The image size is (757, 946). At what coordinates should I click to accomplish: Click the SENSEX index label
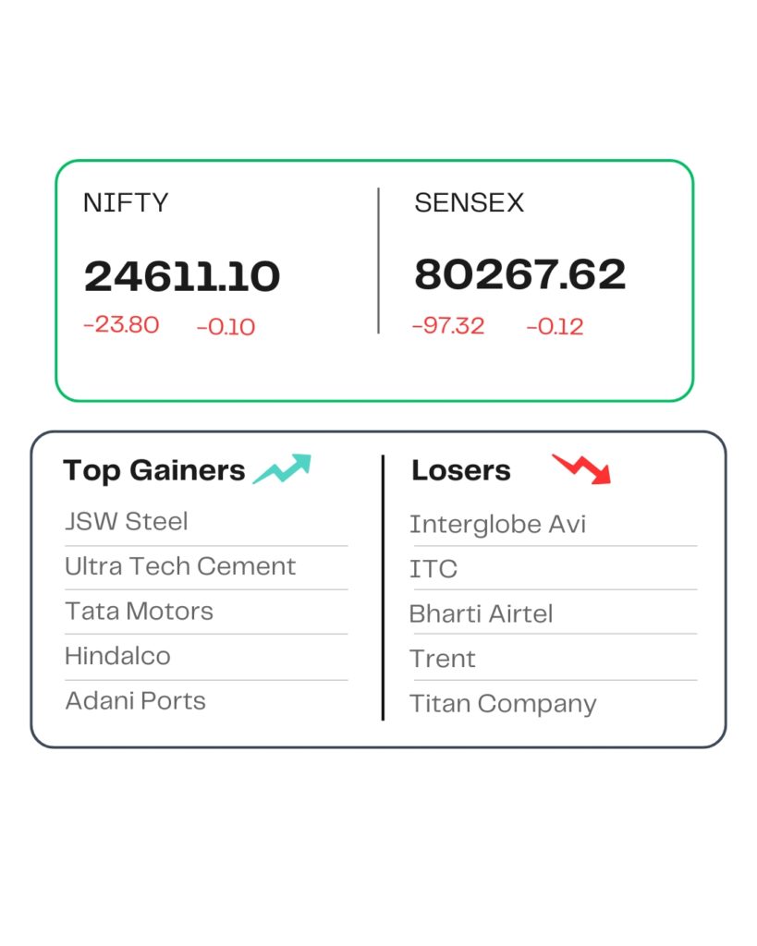click(x=469, y=203)
